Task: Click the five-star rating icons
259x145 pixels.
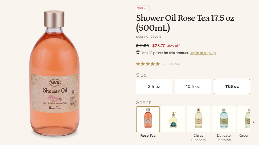Action: pos(148,64)
